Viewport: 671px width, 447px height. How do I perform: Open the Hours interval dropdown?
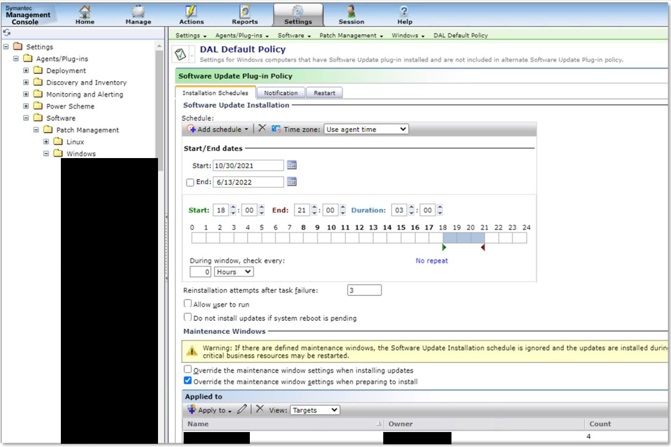pos(233,272)
